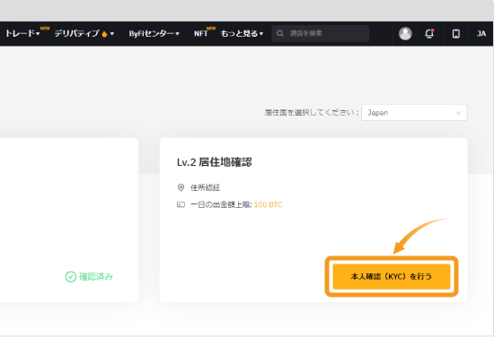
Task: Click the location pin icon beside 住所認証
Action: tap(181, 187)
